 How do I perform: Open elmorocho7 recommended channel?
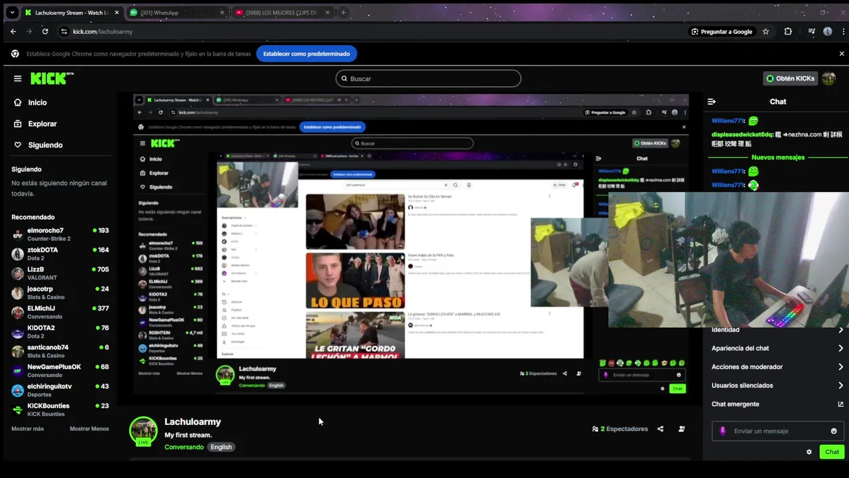[x=60, y=234]
